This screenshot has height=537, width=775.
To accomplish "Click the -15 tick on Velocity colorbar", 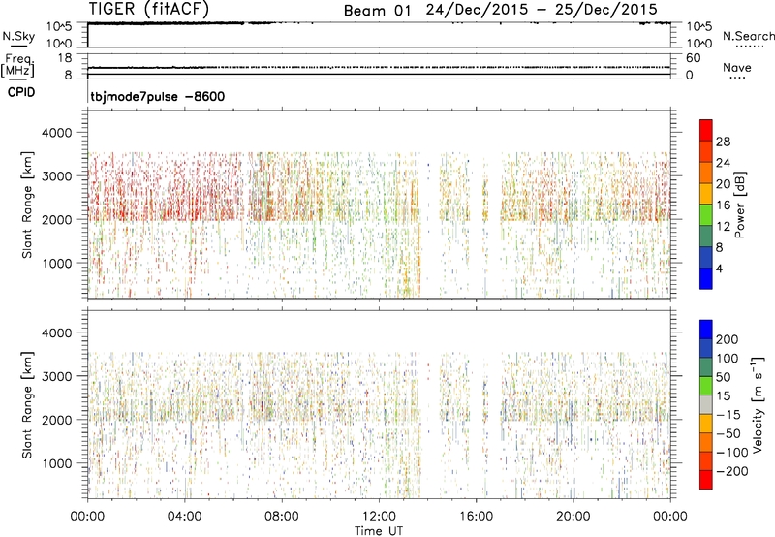I will pyautogui.click(x=728, y=415).
